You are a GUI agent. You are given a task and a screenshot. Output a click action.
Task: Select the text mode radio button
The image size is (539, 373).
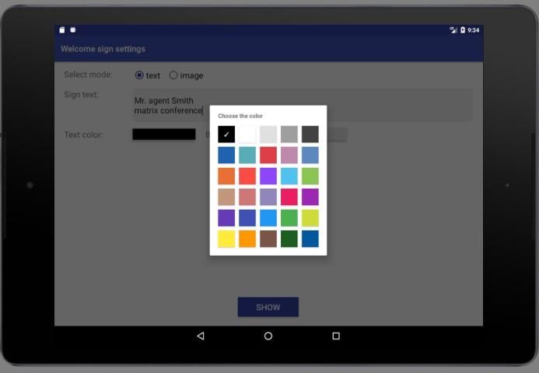click(139, 75)
